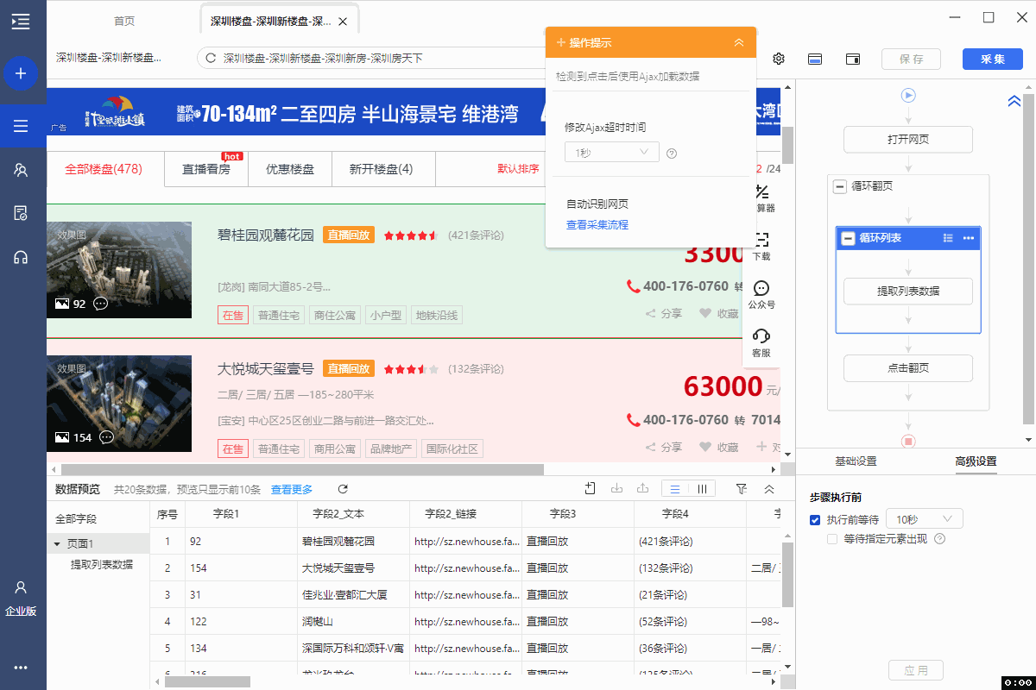Select the 打开网页 workflow step
Viewport: 1036px width, 690px height.
[x=908, y=140]
